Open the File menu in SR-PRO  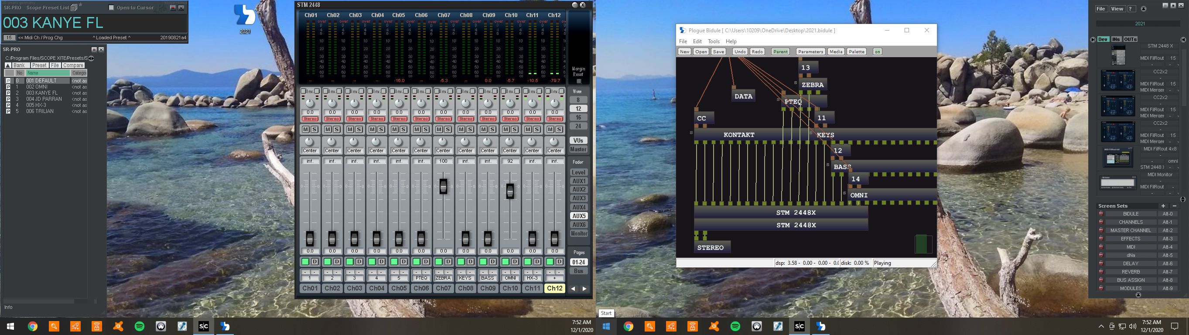tap(55, 65)
